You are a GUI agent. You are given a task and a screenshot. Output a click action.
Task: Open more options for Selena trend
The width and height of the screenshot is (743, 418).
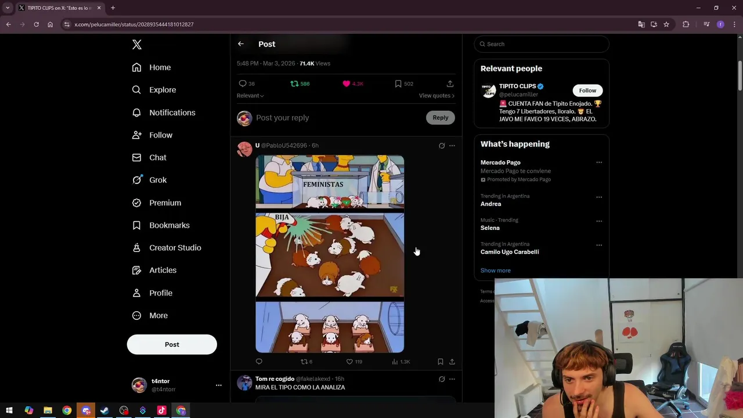(599, 221)
